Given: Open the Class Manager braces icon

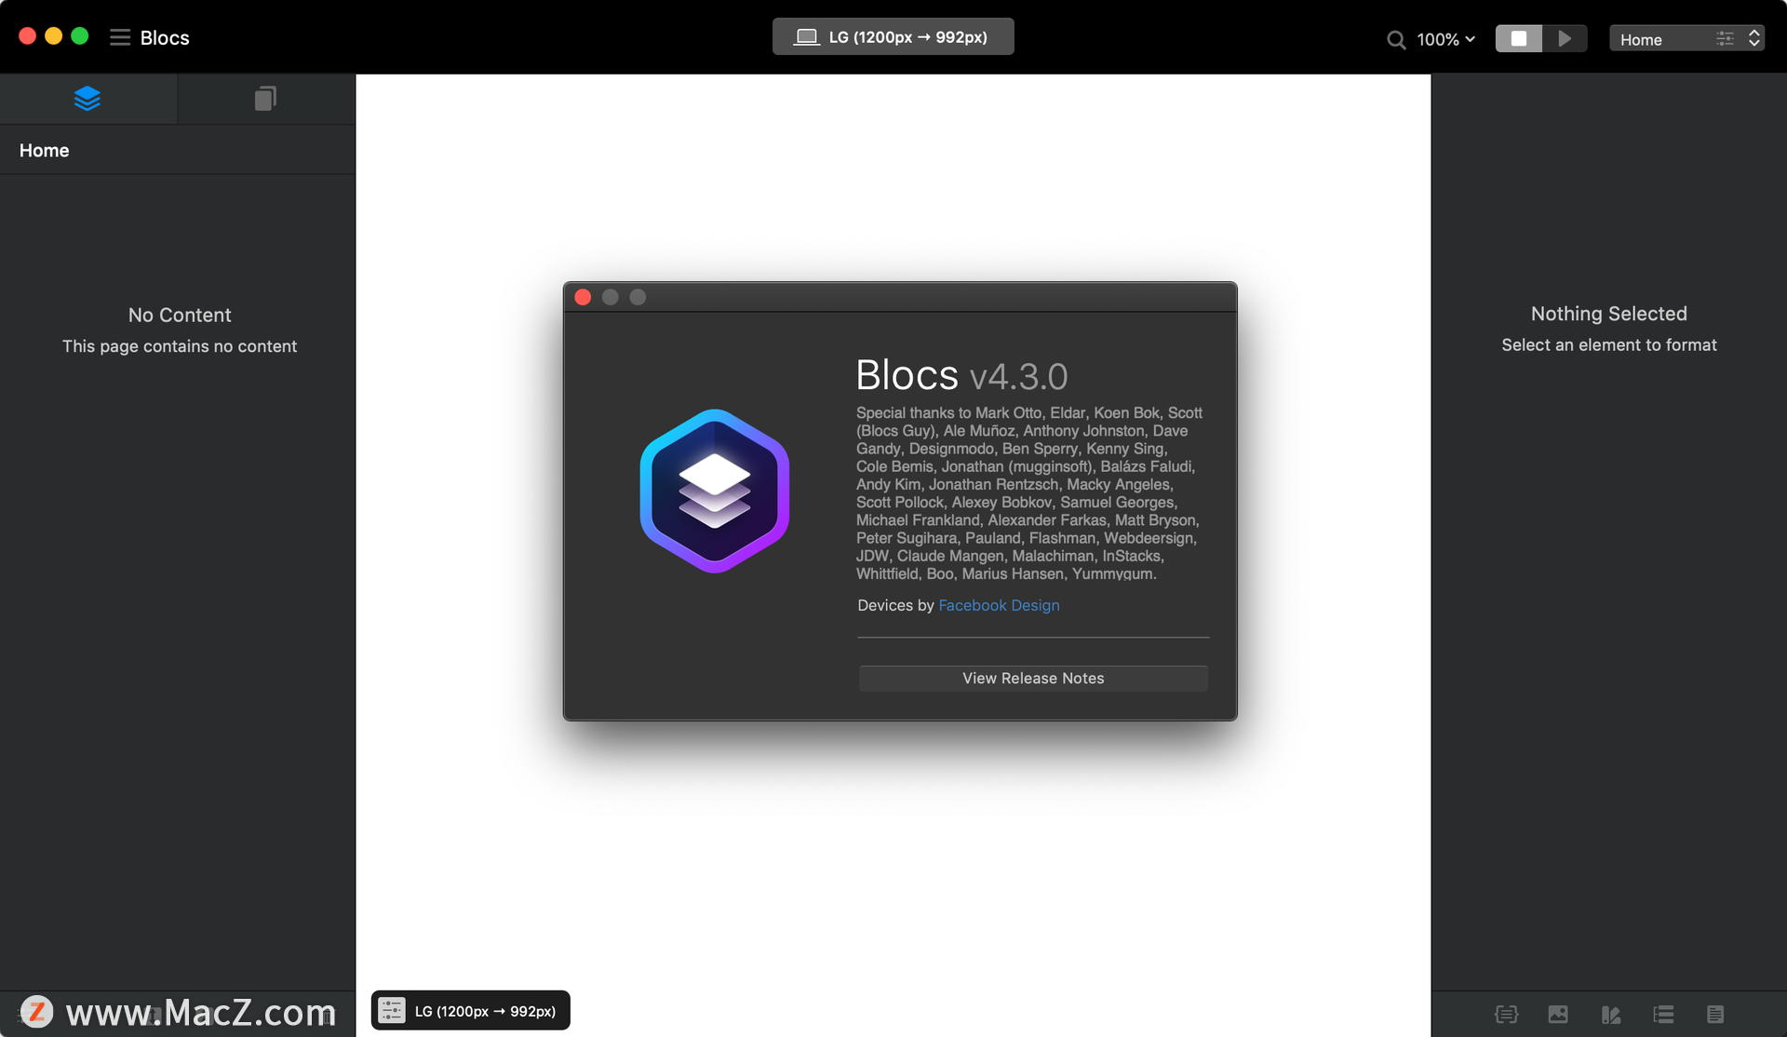Looking at the screenshot, I should 1506,1015.
